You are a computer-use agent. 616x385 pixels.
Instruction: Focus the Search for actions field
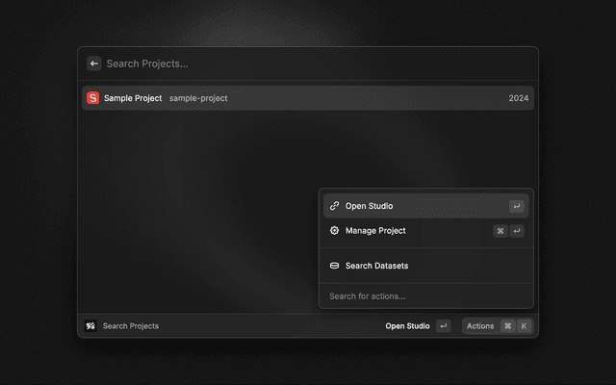point(425,296)
